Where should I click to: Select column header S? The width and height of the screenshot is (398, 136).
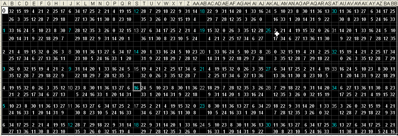point(137,4)
